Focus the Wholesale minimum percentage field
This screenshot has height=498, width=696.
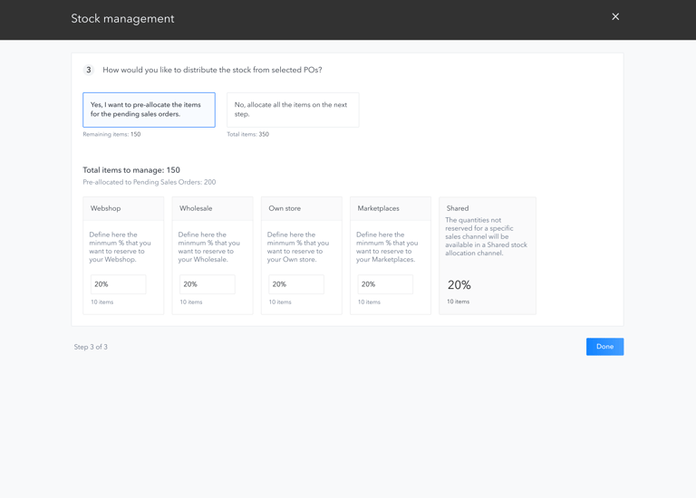coord(207,284)
